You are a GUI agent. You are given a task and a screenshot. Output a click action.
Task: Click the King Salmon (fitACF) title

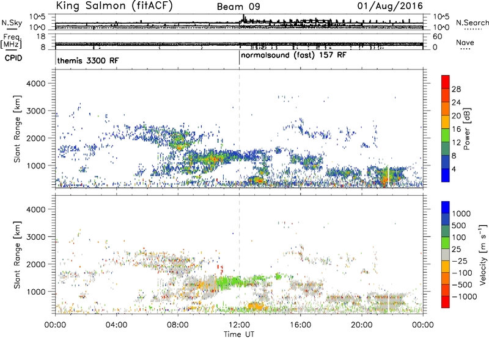pos(114,6)
